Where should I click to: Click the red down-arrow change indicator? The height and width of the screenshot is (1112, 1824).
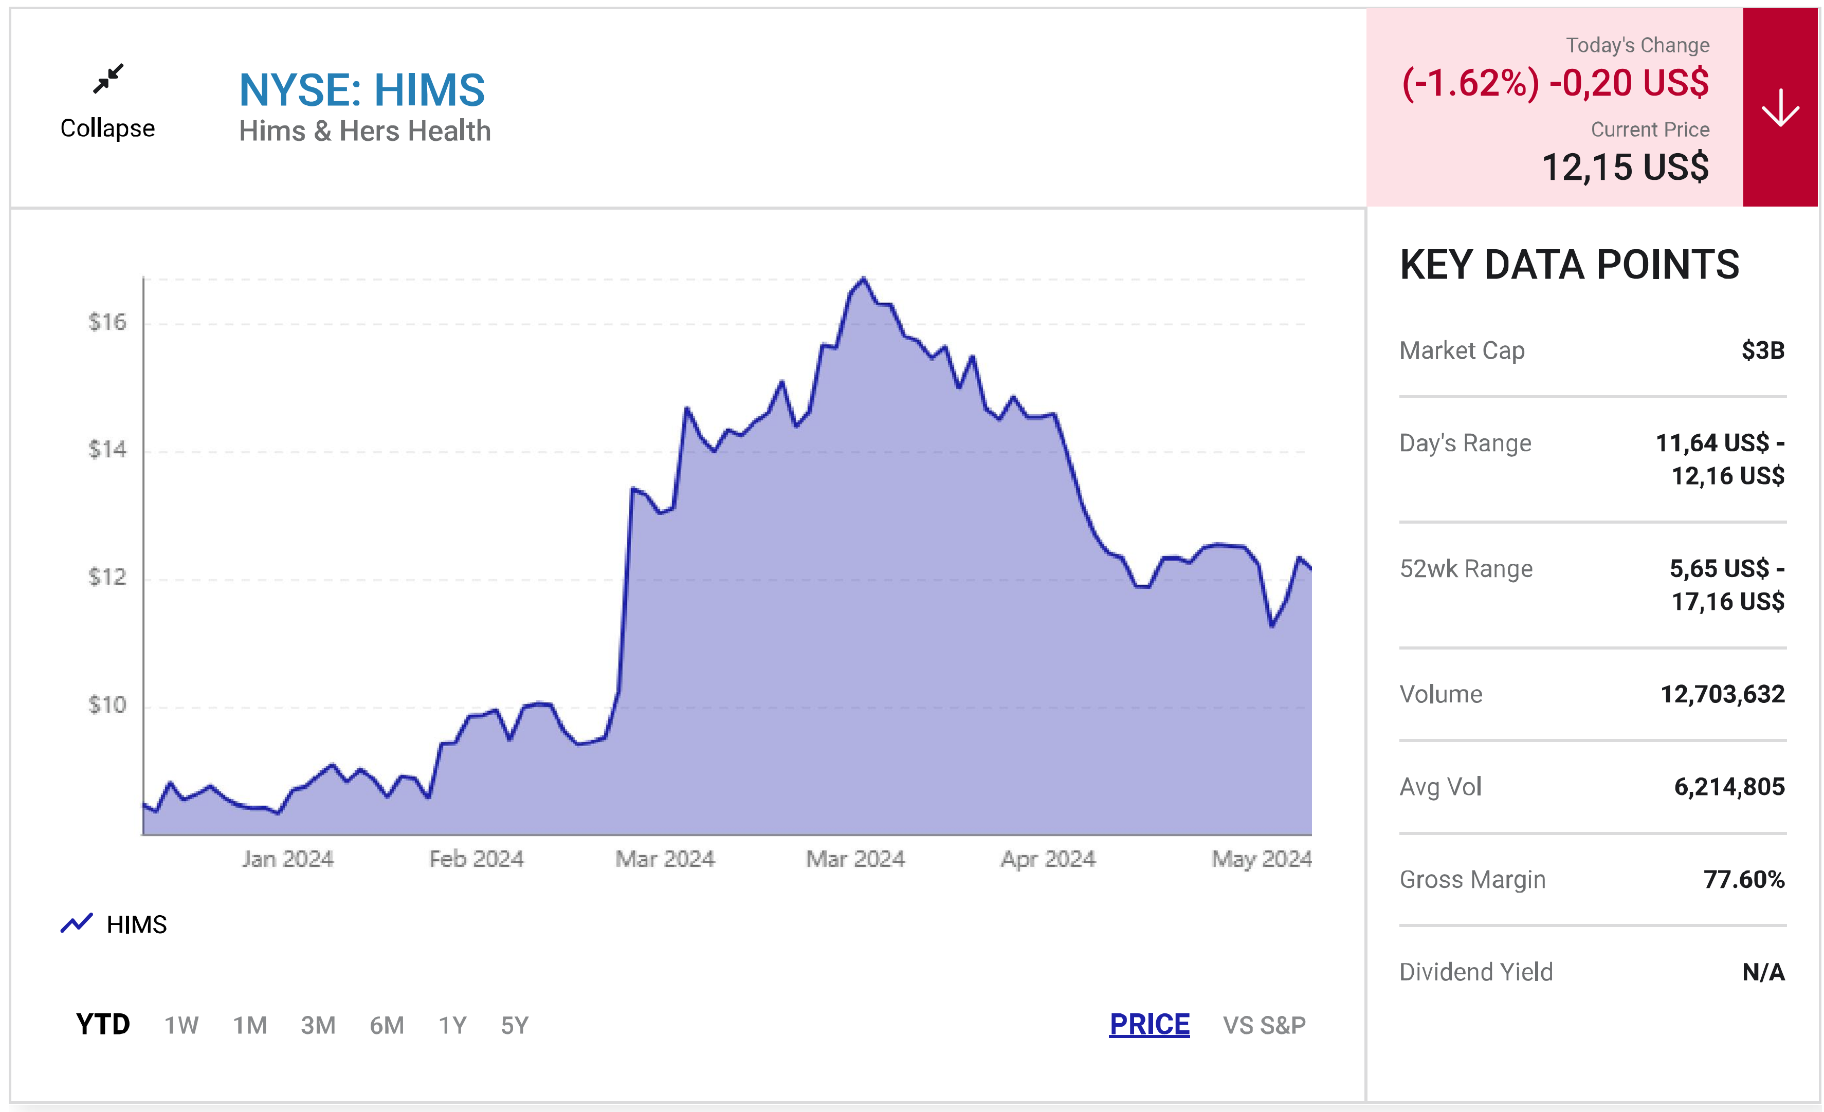[1780, 107]
